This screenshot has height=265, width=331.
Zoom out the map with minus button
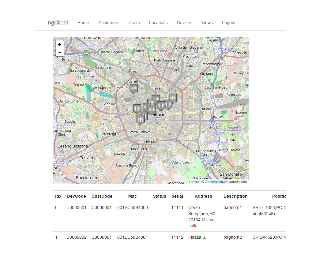click(59, 52)
